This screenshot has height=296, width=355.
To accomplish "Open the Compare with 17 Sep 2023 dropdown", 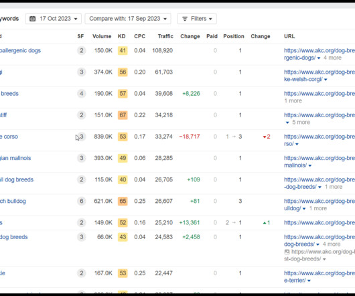I will pos(128,19).
